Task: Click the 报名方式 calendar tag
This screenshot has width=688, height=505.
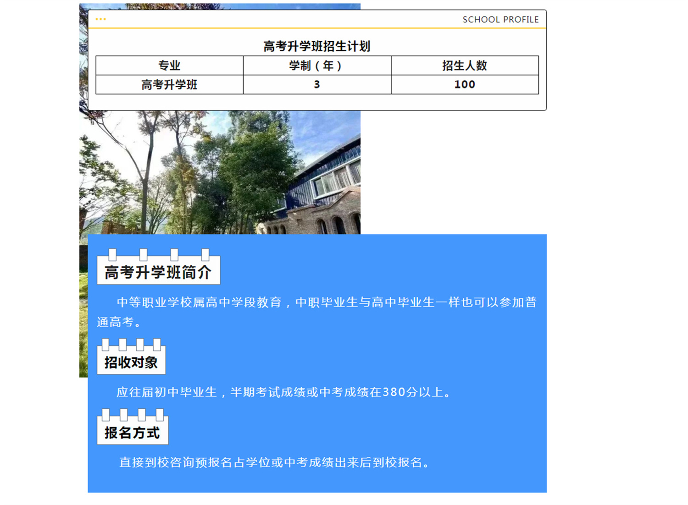Action: pos(132,432)
